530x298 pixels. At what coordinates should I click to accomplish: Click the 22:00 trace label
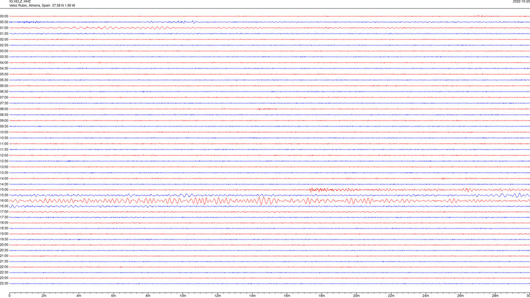(4, 267)
